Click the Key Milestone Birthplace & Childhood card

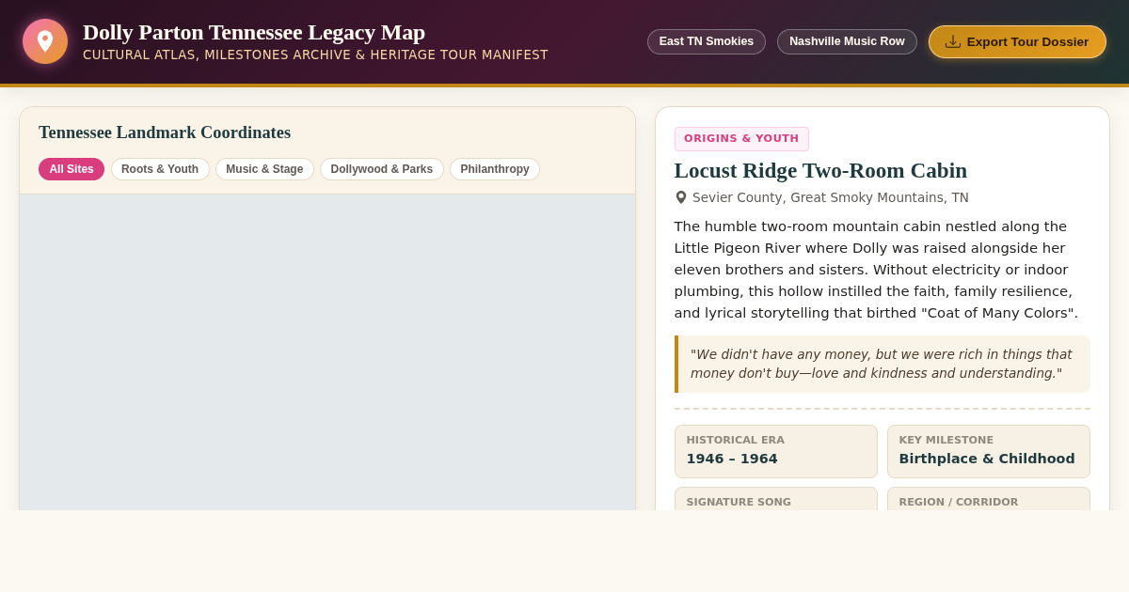pos(989,451)
